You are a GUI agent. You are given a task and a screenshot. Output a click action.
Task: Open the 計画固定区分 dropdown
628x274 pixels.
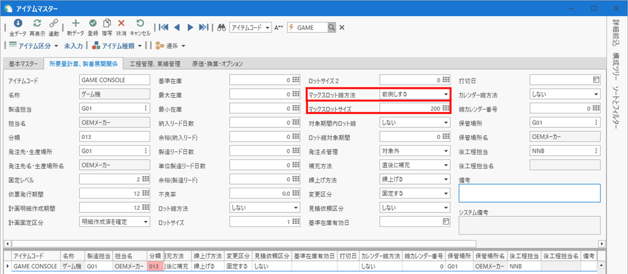point(145,221)
